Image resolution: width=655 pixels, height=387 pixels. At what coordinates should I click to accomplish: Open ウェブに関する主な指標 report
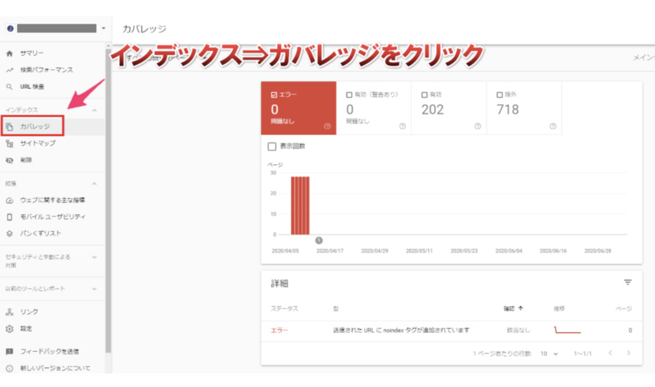[x=52, y=200]
